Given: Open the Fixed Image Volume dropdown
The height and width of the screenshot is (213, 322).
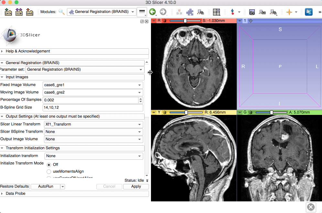Looking at the screenshot, I should (x=93, y=85).
